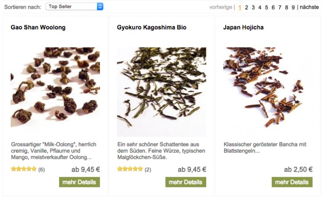Click the star rating for Gyokuro Kagoshima Bio

(x=130, y=169)
